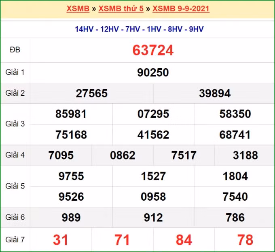This screenshot has height=252, width=275.
Task: Click the Giải 6 label
Action: (x=15, y=217)
